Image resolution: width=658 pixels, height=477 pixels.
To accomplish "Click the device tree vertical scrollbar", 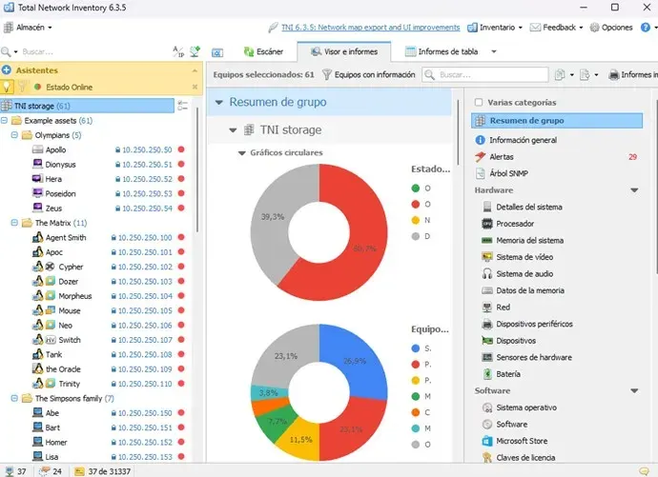I will (x=196, y=168).
